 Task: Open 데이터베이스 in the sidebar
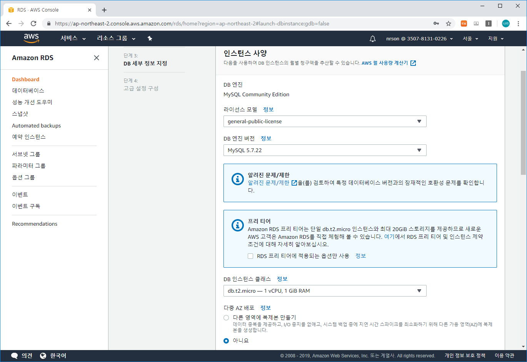[28, 90]
